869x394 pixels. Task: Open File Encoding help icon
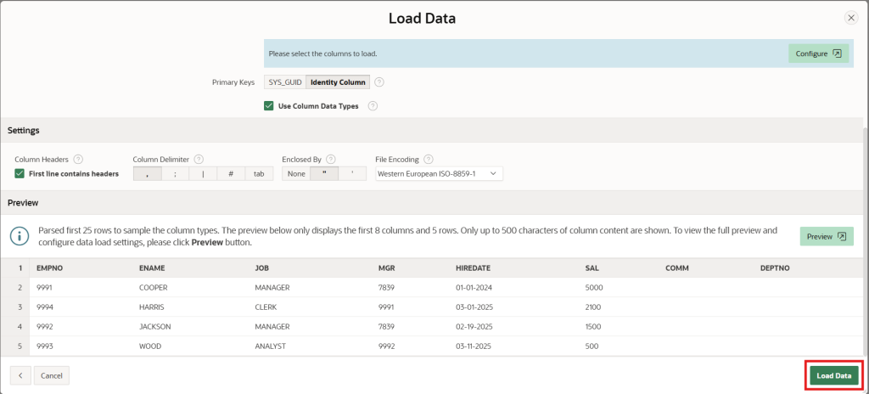[x=429, y=160]
